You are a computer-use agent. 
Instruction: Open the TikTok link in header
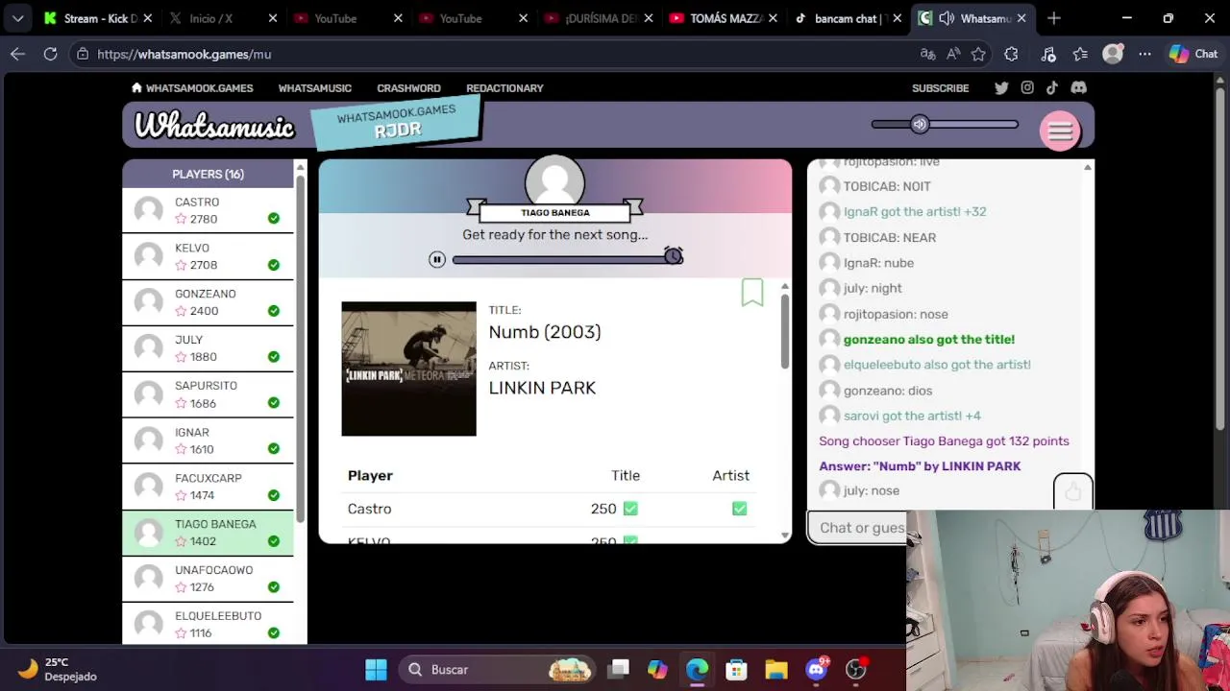pyautogui.click(x=1052, y=87)
